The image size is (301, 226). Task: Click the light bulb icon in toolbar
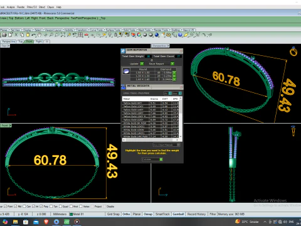[x=110, y=35]
